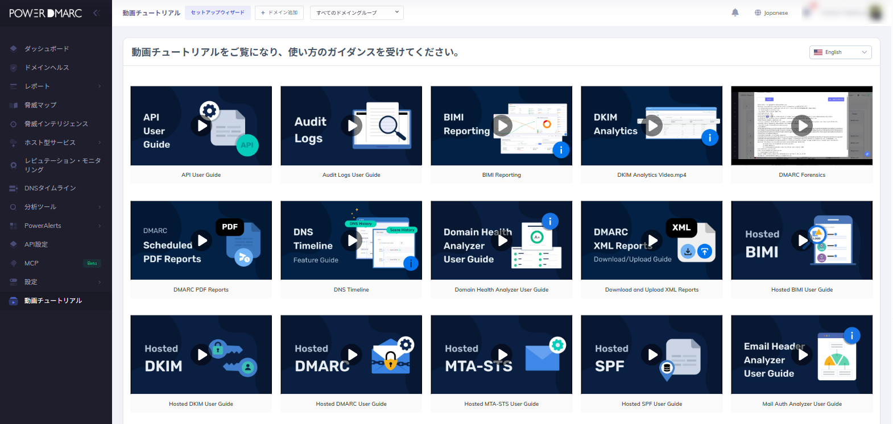The image size is (893, 424).
Task: Play the DNS Timeline Feature Guide video
Action: 352,240
